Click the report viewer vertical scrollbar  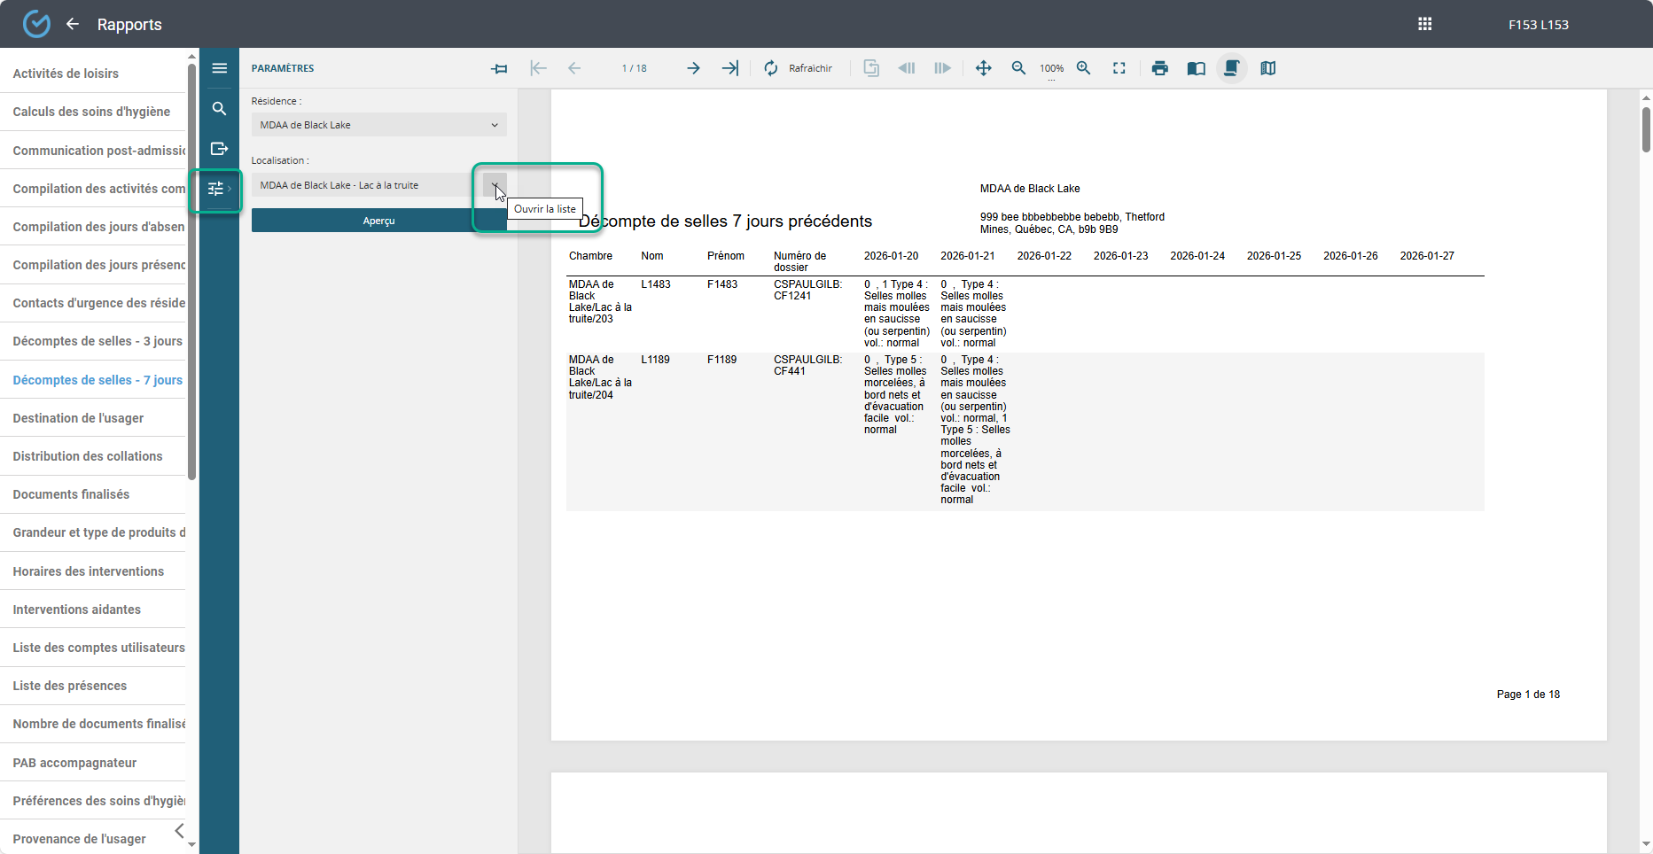click(x=1646, y=130)
